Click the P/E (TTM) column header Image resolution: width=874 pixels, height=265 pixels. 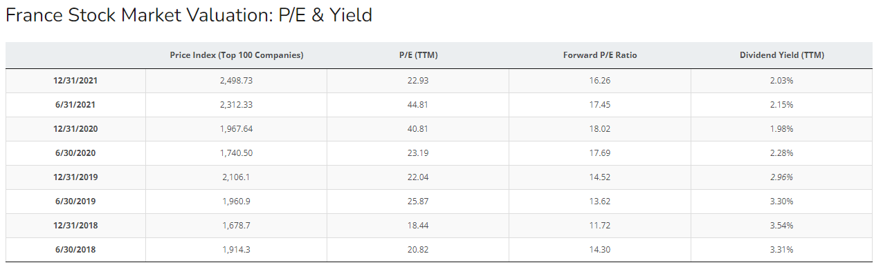418,55
